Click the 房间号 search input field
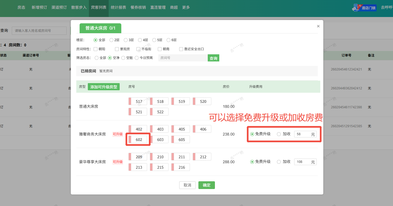Image resolution: width=393 pixels, height=206 pixels. tap(183, 58)
